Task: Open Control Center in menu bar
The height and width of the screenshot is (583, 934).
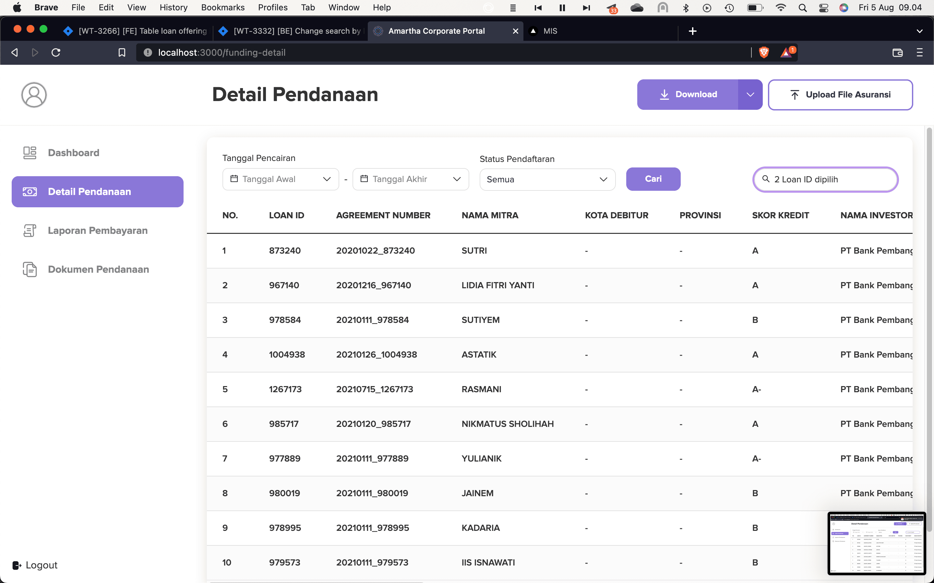Action: coord(823,8)
